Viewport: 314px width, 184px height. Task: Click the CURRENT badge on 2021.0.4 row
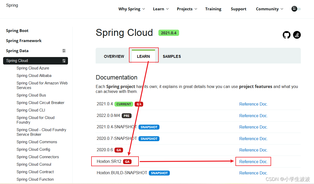pos(124,104)
